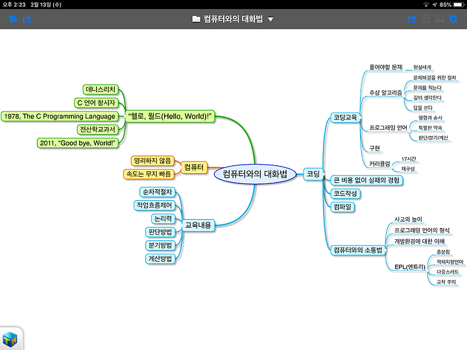Click the 구현 text
This screenshot has height=350, width=467.
pyautogui.click(x=374, y=148)
